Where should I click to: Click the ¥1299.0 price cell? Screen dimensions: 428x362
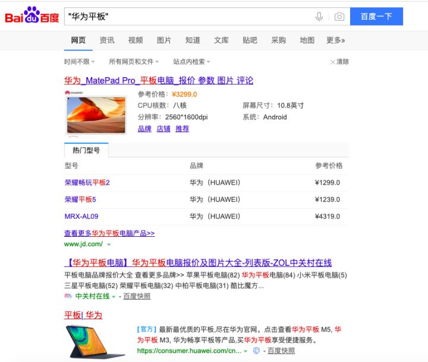tap(328, 183)
